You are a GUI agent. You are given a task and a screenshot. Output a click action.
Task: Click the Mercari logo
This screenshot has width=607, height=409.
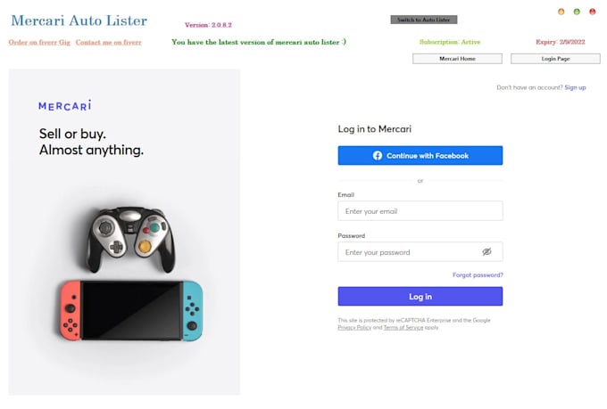(x=64, y=105)
